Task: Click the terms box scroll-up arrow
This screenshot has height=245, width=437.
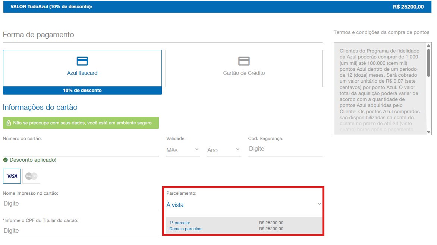Action: (x=429, y=45)
